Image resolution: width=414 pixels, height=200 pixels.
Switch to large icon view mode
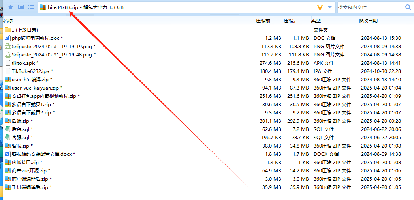pyautogui.click(x=21, y=7)
